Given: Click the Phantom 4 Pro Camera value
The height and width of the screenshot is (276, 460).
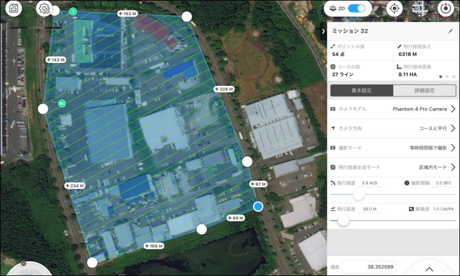Looking at the screenshot, I should [420, 109].
